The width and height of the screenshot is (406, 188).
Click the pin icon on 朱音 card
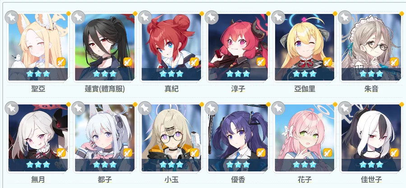(345, 17)
